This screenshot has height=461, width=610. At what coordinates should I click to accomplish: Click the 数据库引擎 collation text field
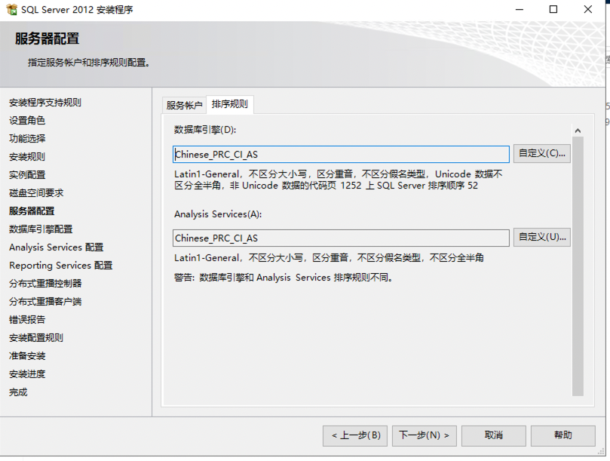tap(341, 155)
